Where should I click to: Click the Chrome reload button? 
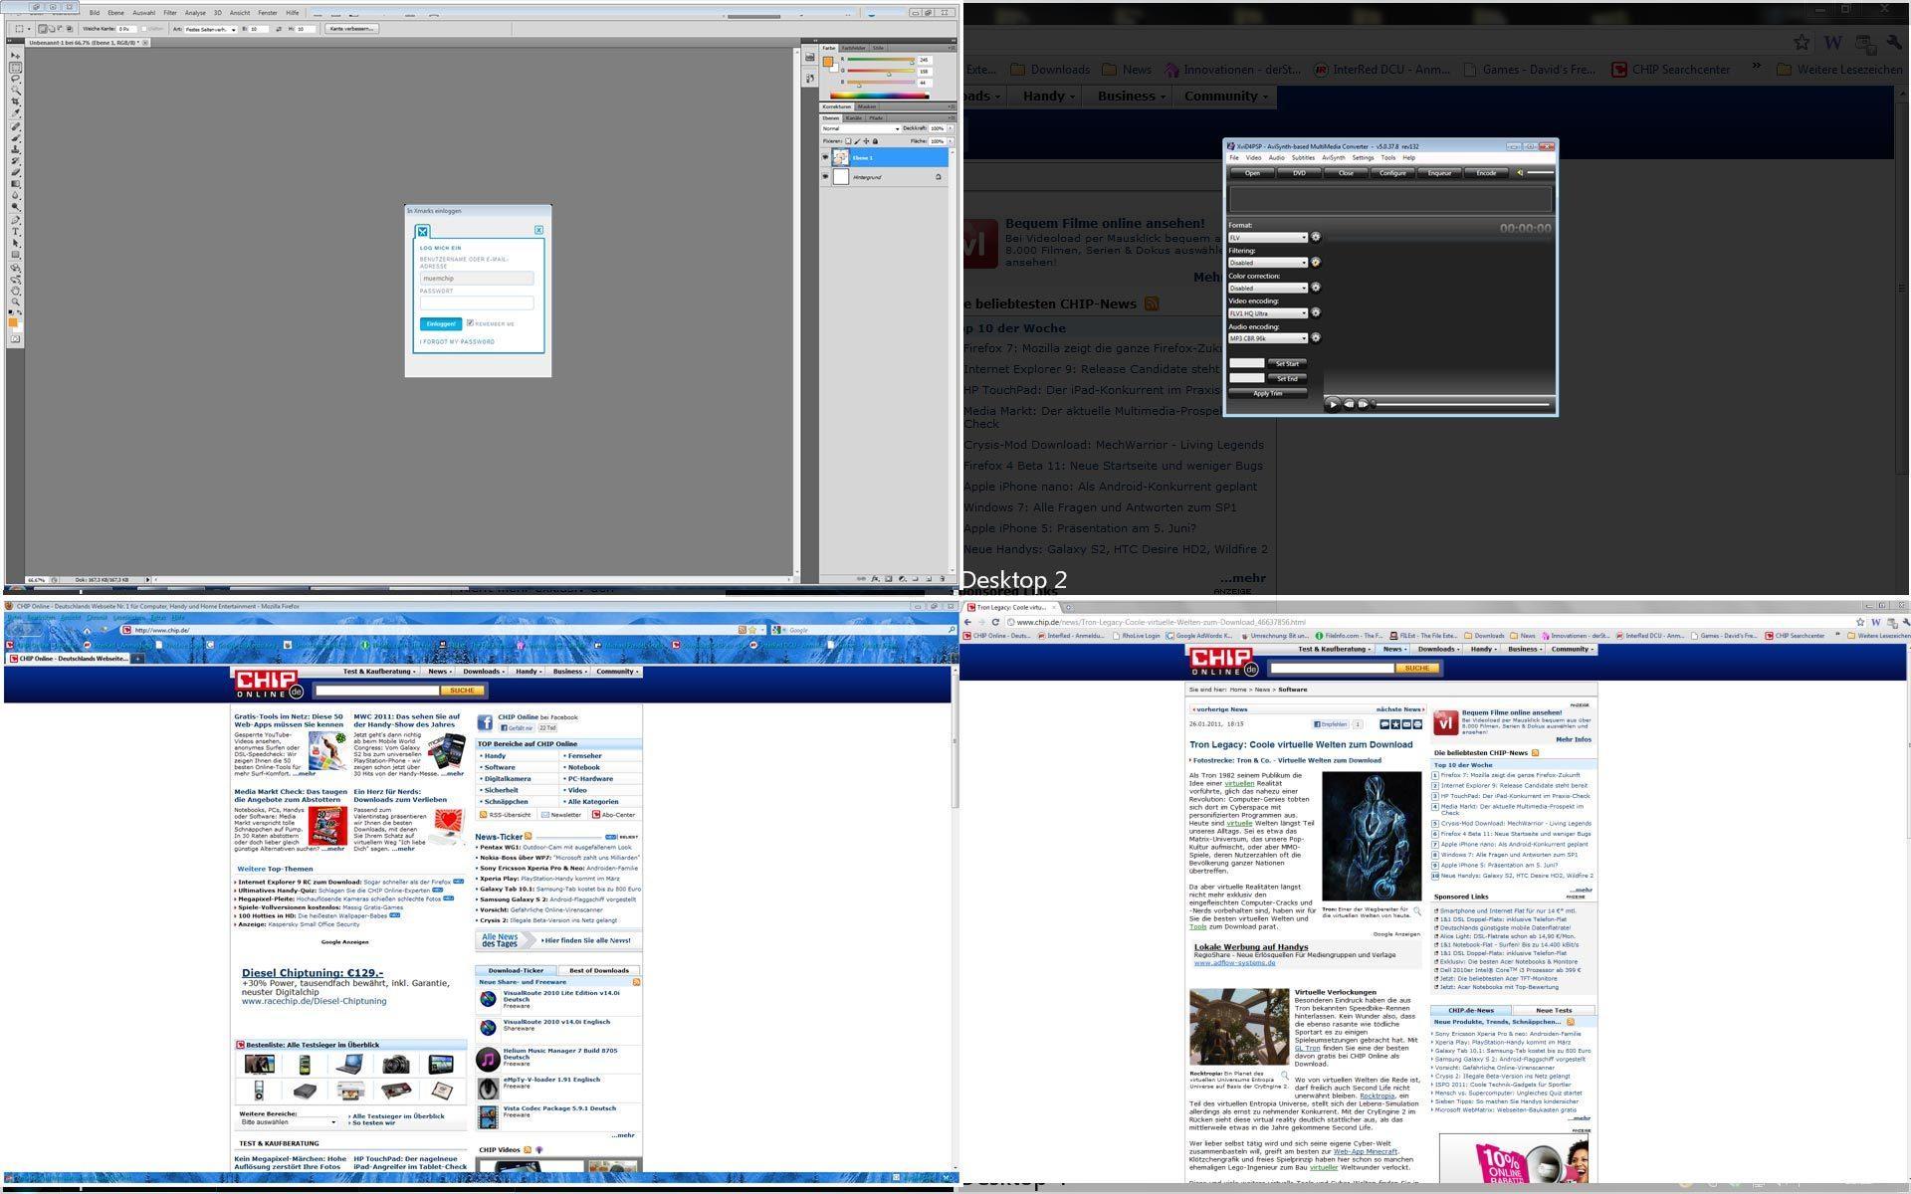pos(994,622)
